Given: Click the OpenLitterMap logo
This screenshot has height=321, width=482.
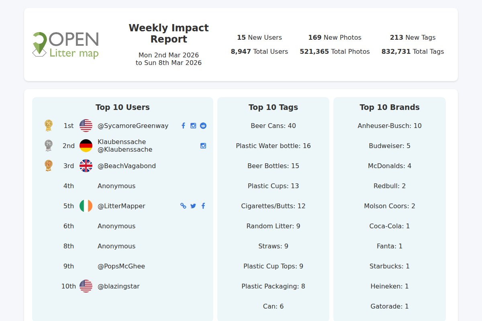Looking at the screenshot, I should (x=65, y=45).
